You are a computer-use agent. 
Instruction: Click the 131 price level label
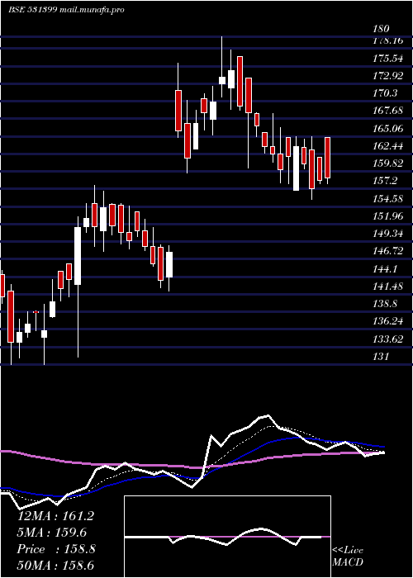click(379, 357)
